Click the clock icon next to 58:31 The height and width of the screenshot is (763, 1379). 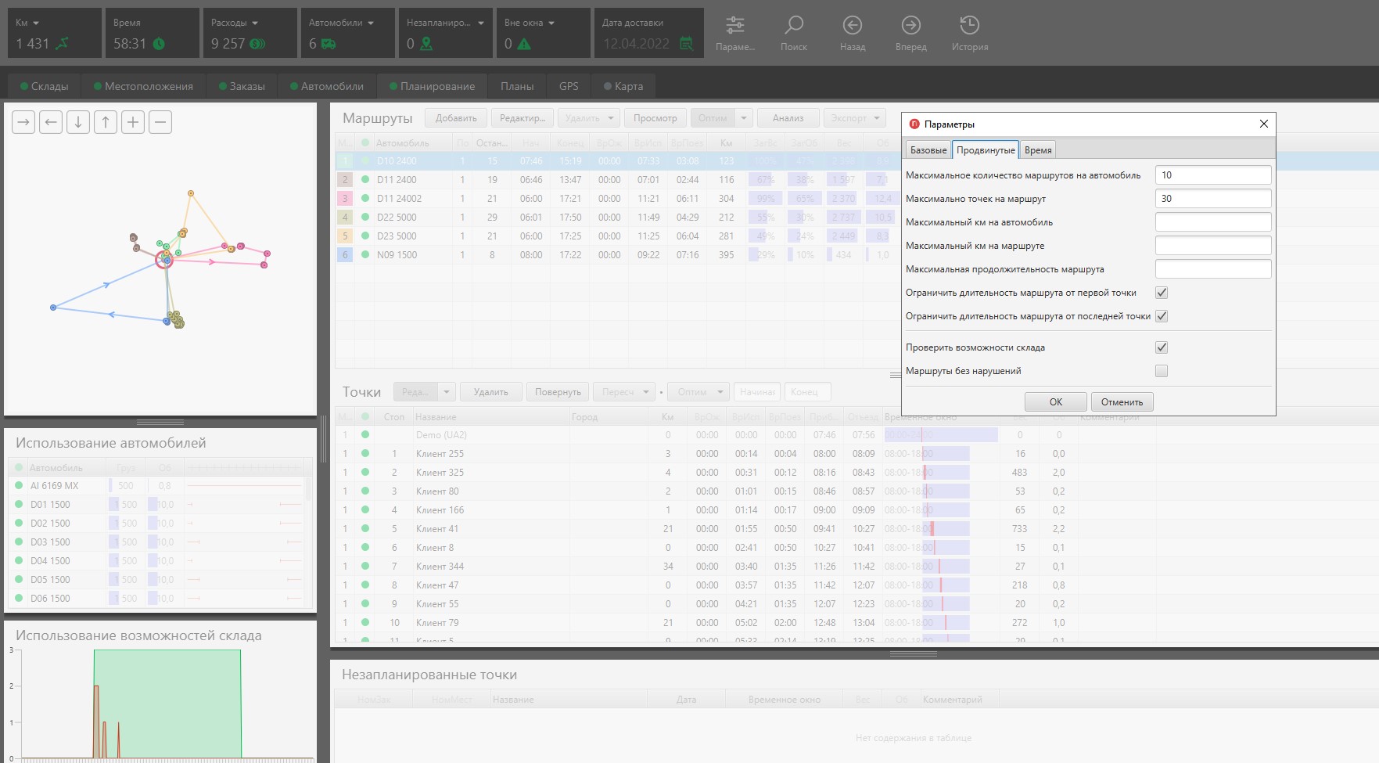(x=159, y=44)
